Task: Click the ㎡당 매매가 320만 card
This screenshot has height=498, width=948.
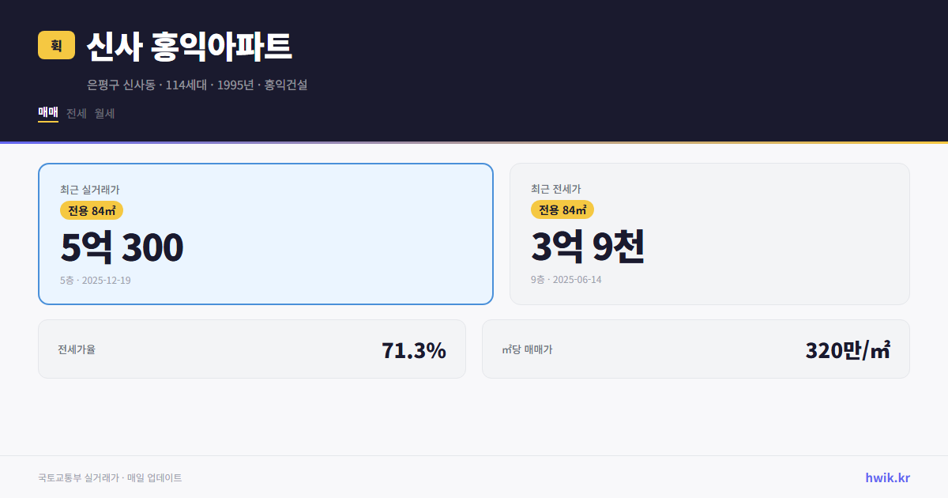Action: coord(695,349)
